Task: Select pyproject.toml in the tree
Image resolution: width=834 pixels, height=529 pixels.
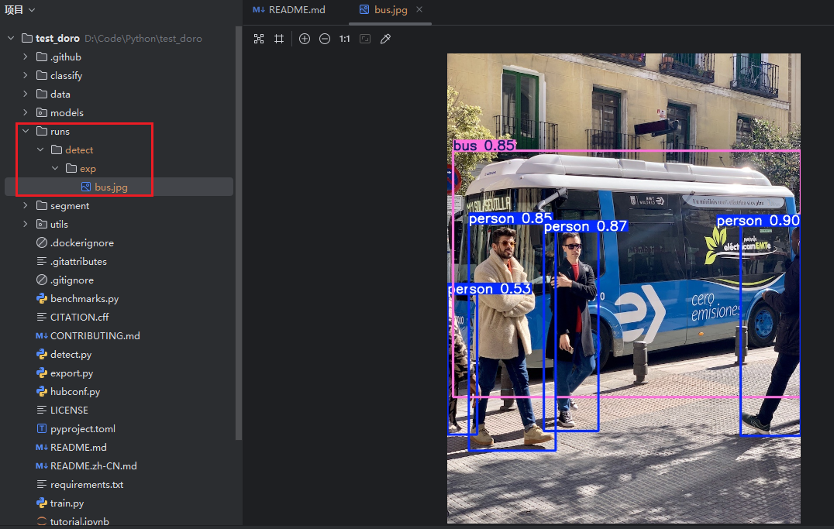Action: [x=119, y=429]
